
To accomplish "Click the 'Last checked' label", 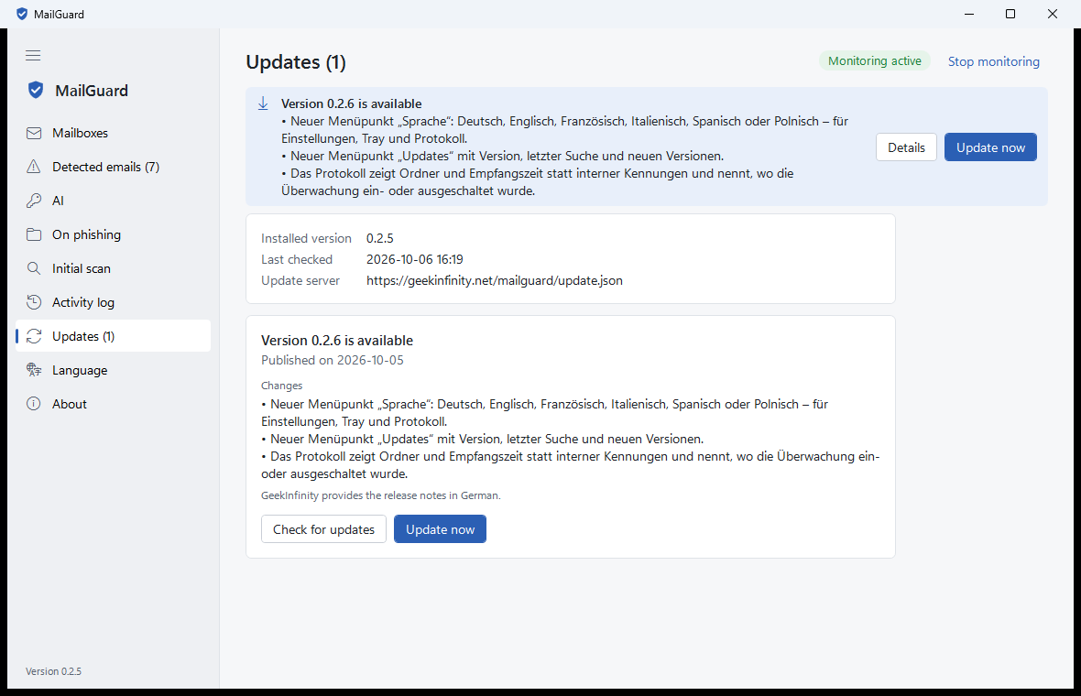I will click(297, 259).
